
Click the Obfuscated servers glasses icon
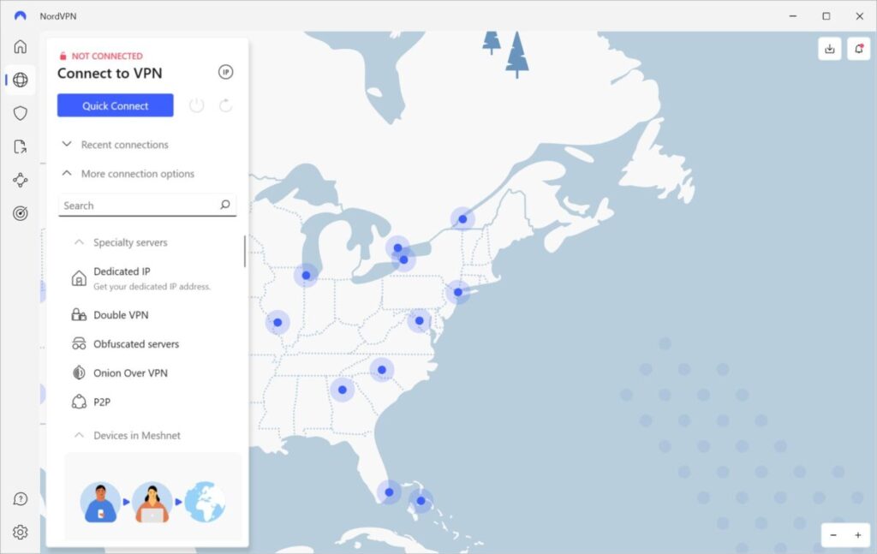[79, 343]
